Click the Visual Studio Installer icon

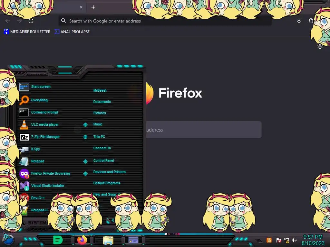24,186
